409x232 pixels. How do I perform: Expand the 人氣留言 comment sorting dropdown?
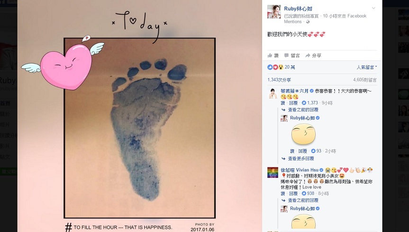pyautogui.click(x=367, y=67)
